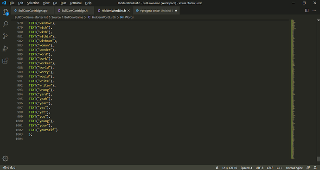Open the Help menu
Screen dimensions: 320x170
tap(88, 3)
